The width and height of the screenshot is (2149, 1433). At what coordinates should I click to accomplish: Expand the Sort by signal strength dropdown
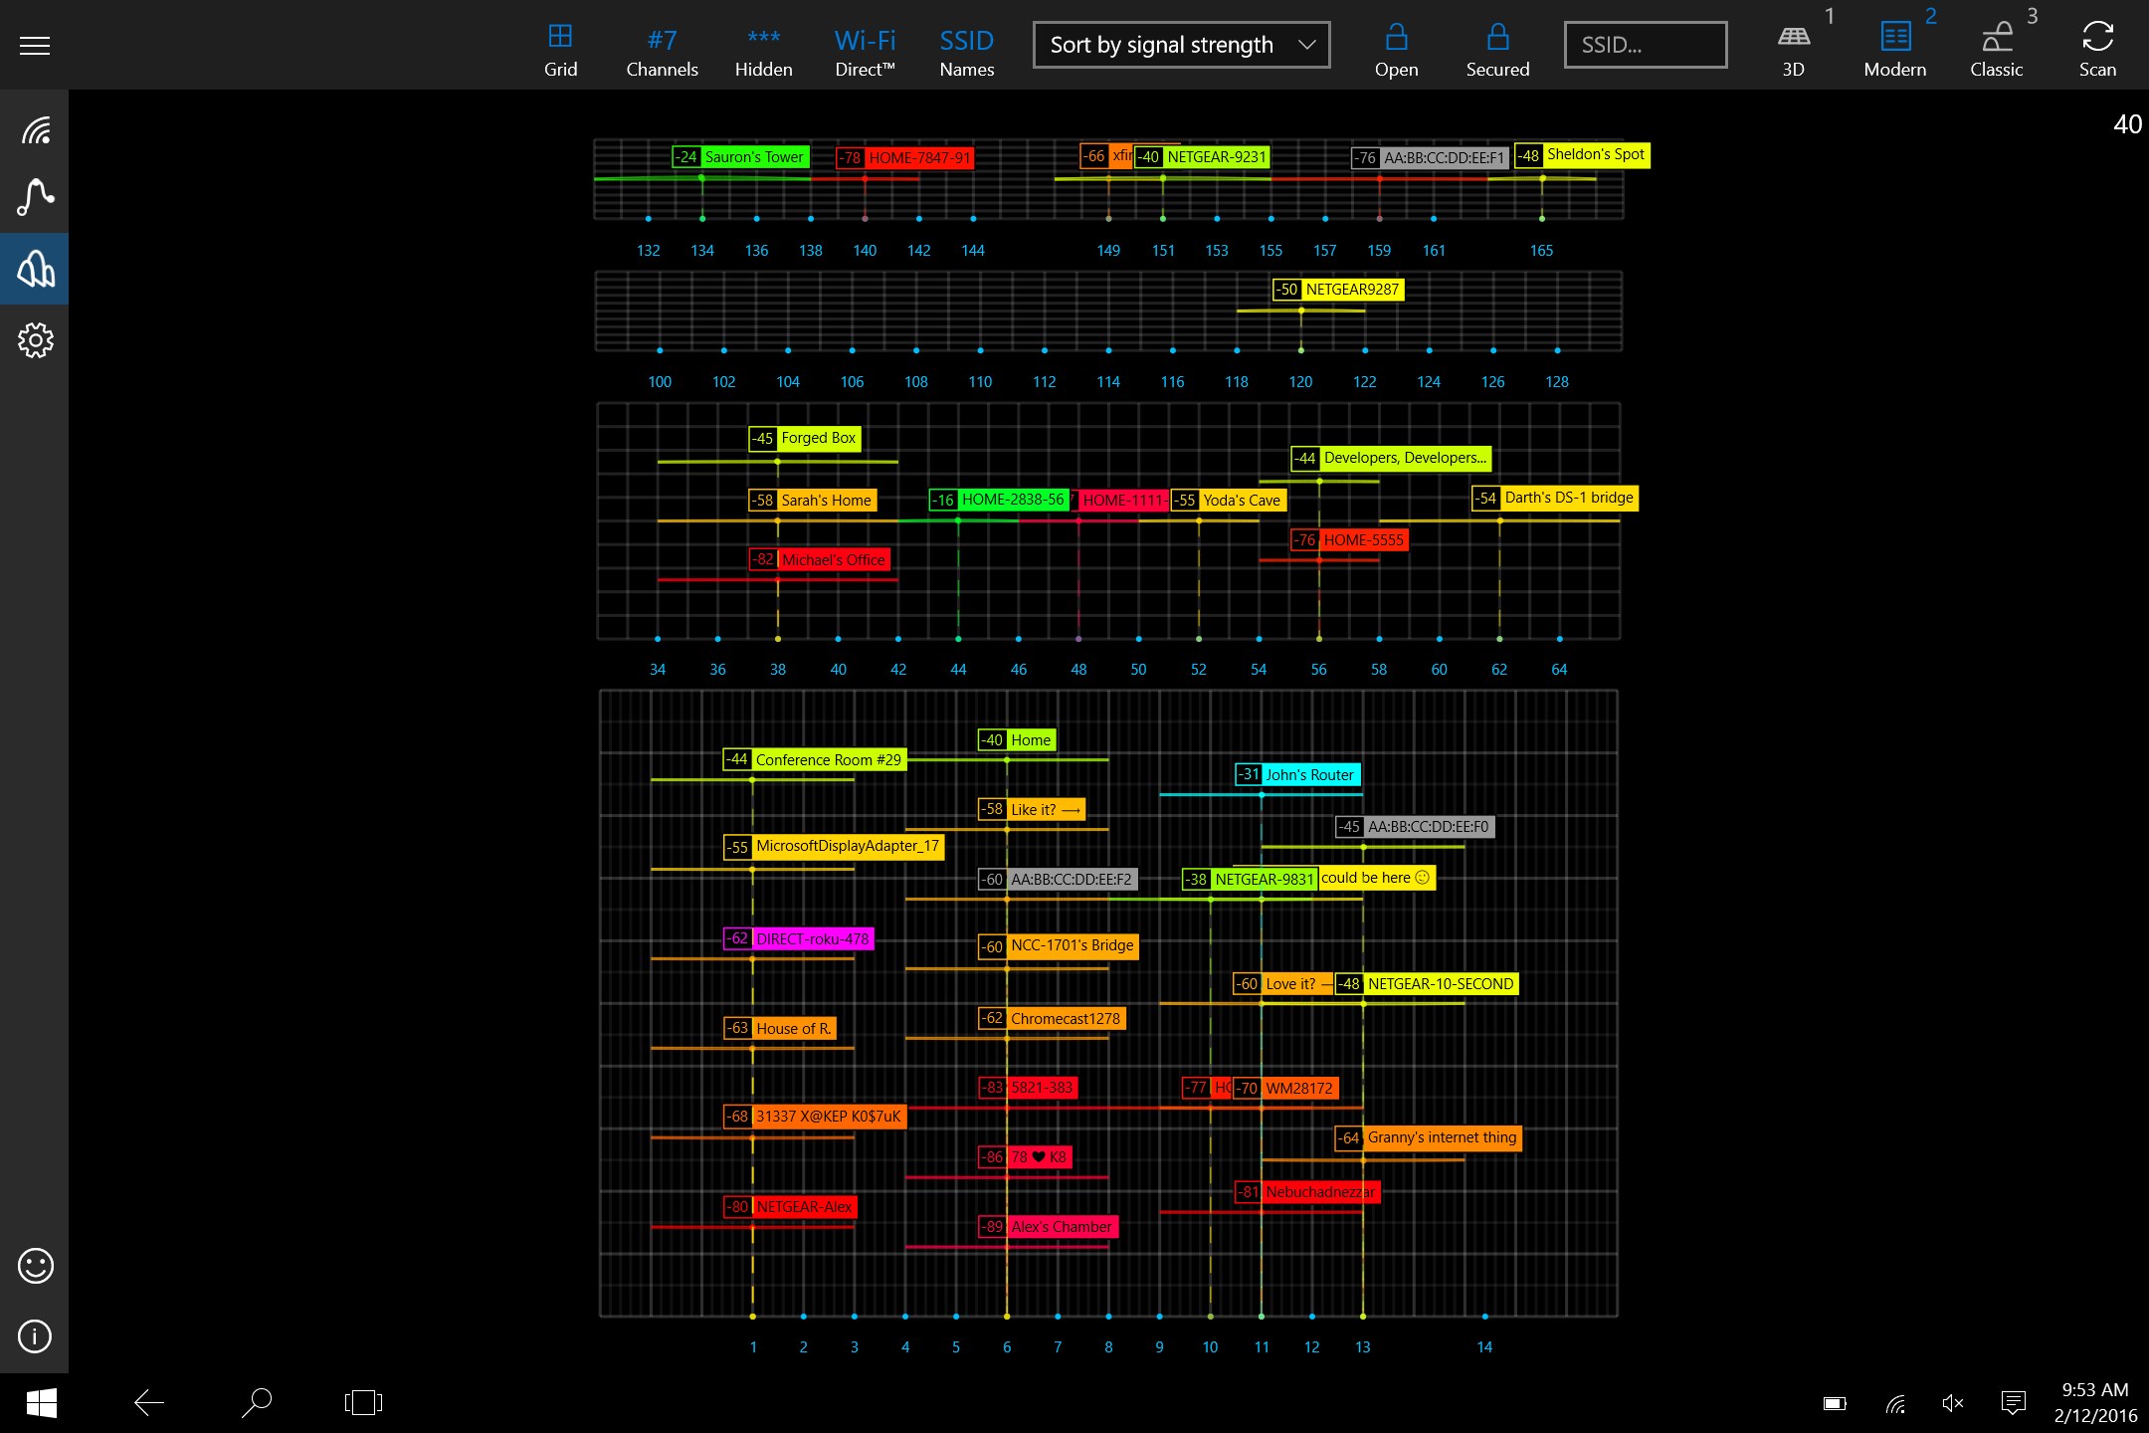[x=1181, y=45]
